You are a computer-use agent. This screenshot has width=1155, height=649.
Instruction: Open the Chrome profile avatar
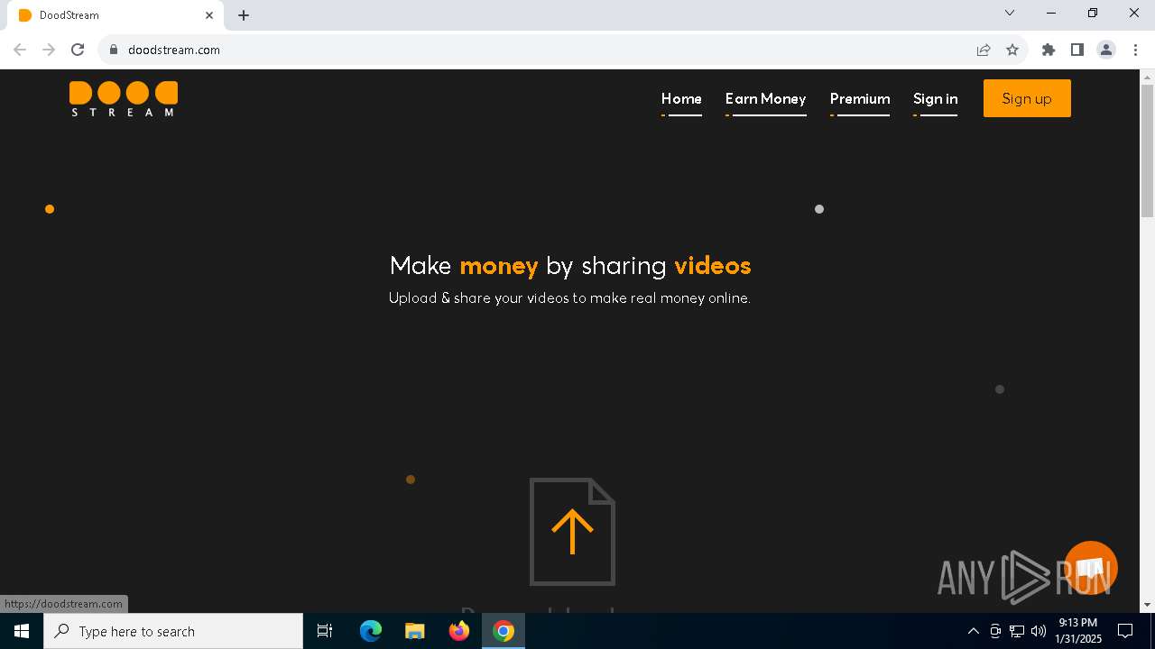click(x=1106, y=50)
